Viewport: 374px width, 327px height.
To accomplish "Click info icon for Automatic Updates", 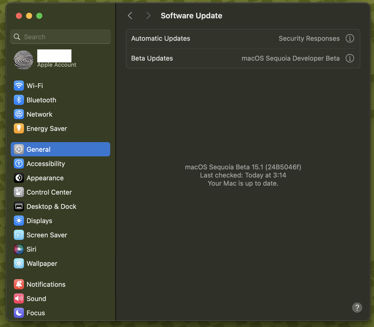I will pyautogui.click(x=350, y=38).
